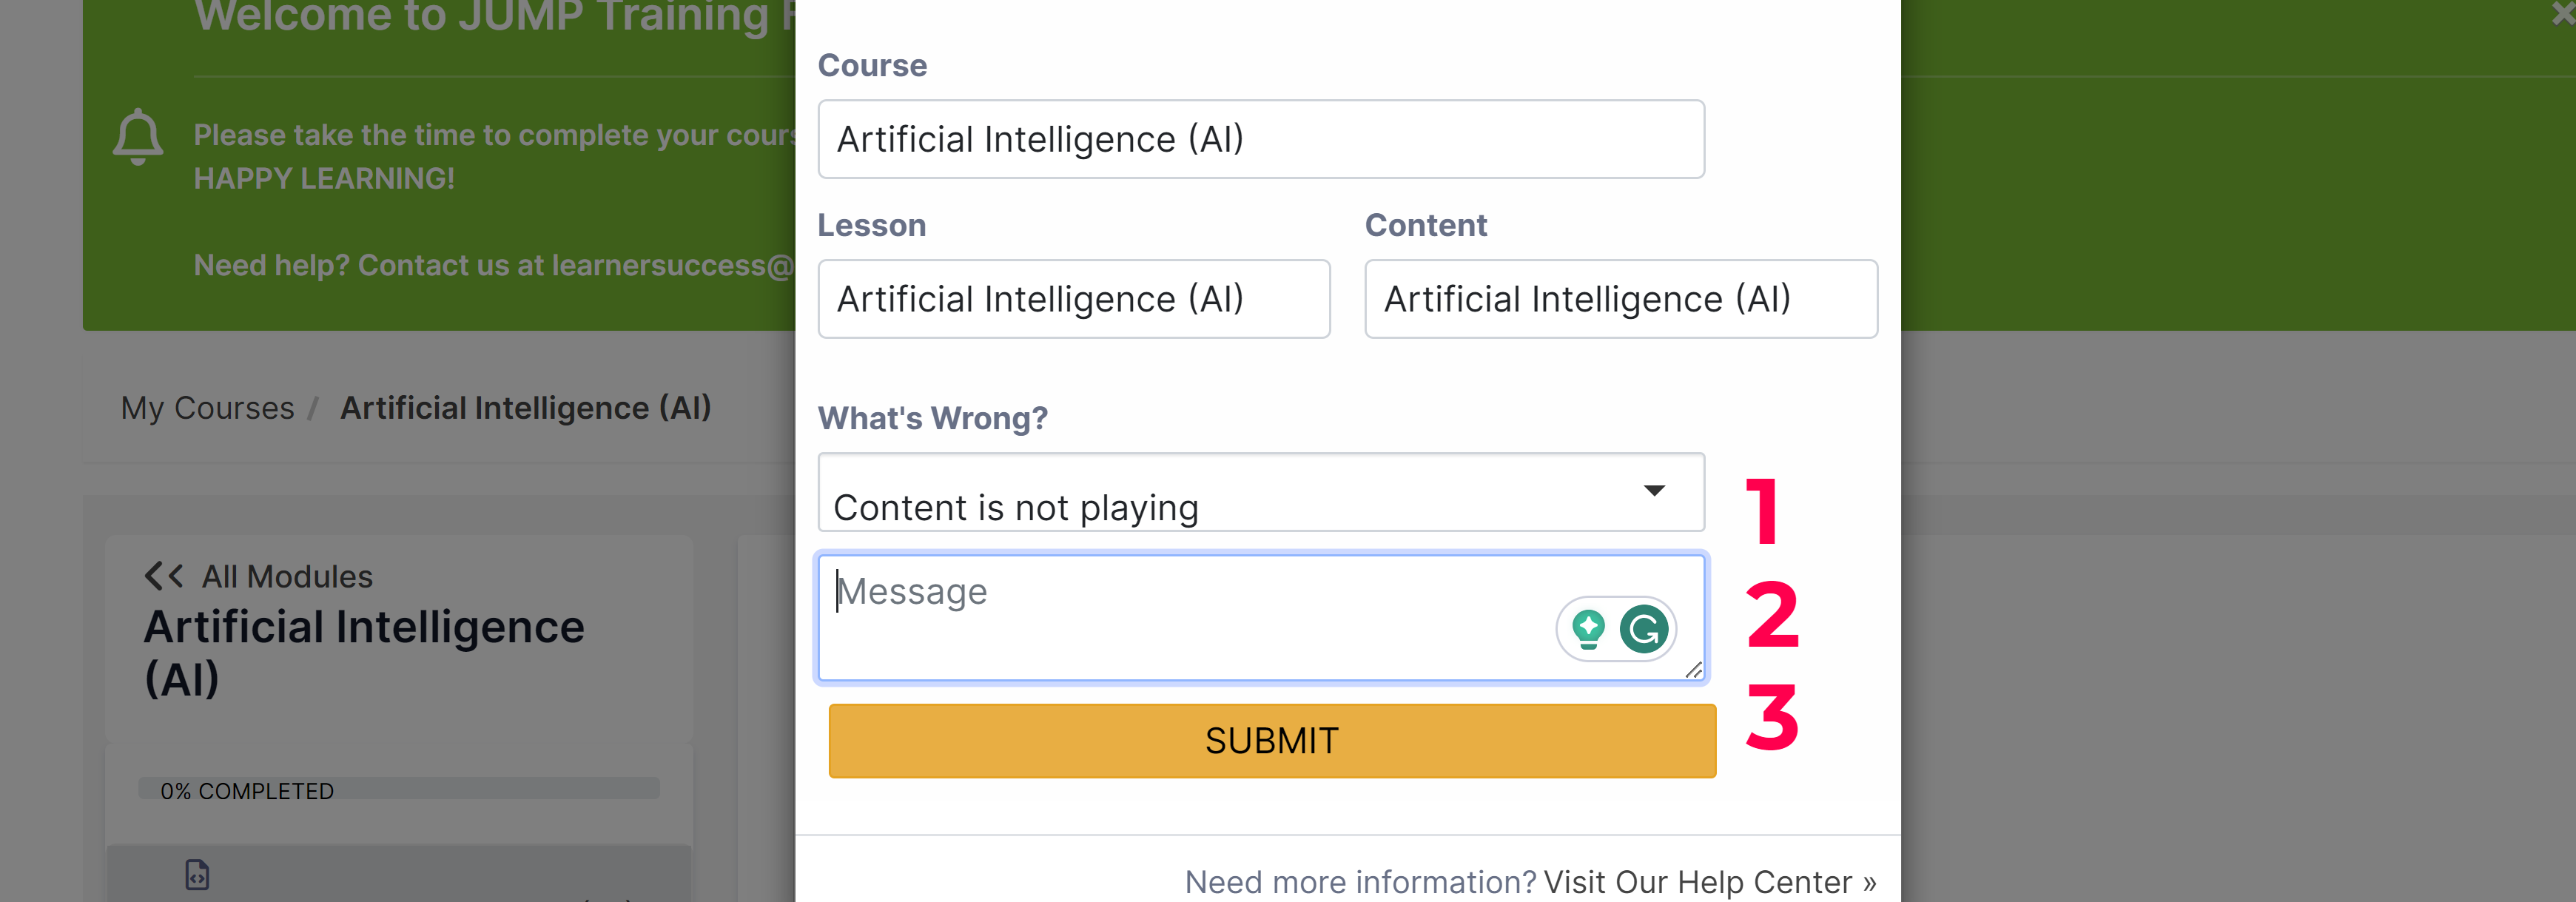
Task: Click inside the Message text area
Action: click(x=1180, y=618)
